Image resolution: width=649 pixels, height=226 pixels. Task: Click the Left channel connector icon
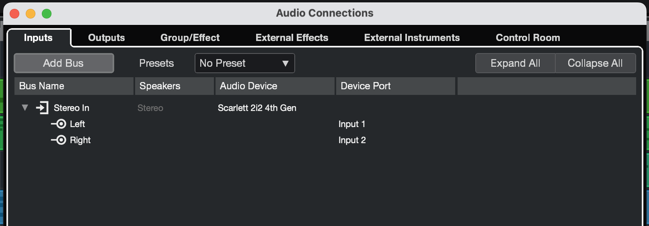click(59, 124)
